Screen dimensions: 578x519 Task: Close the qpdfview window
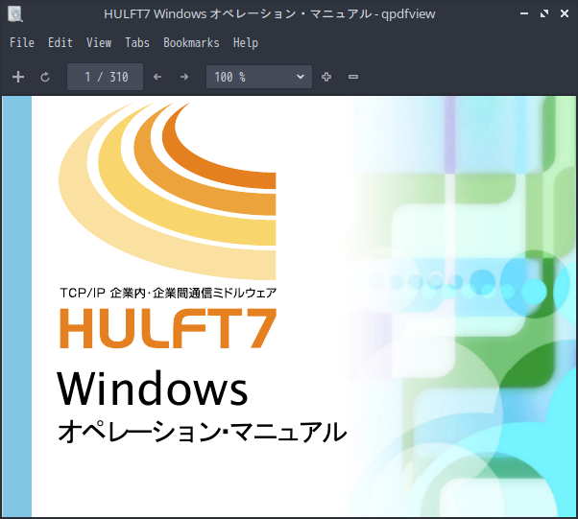[565, 13]
